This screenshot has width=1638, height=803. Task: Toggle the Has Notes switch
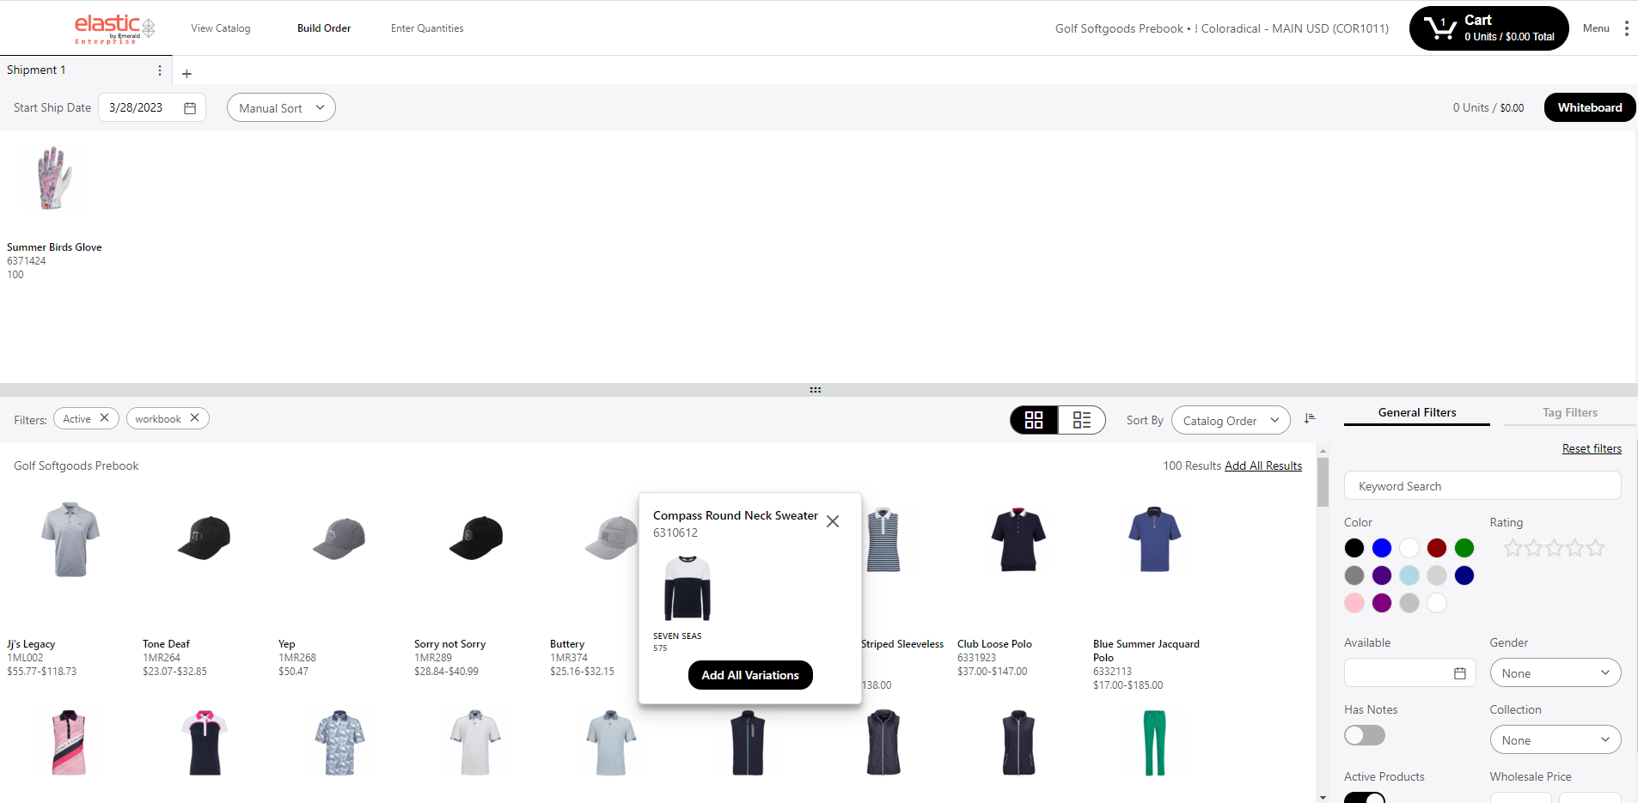(1364, 735)
